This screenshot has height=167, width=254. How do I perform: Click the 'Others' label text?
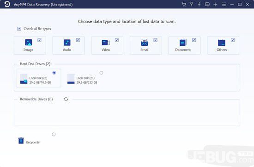point(222,49)
